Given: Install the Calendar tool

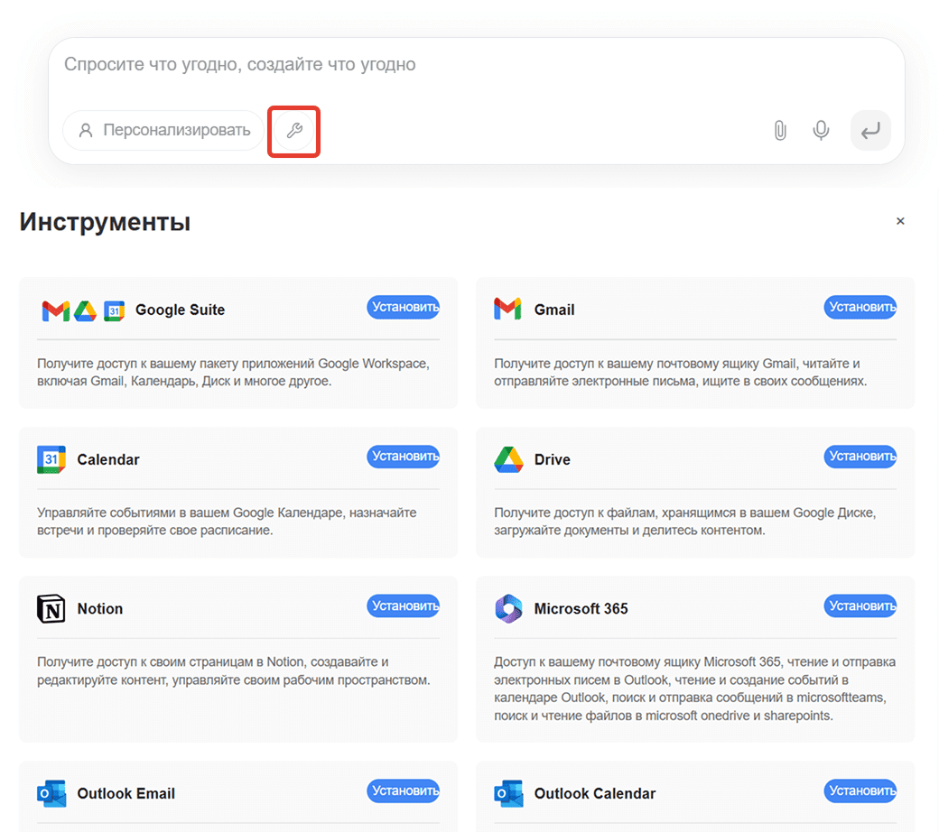Looking at the screenshot, I should 403,457.
